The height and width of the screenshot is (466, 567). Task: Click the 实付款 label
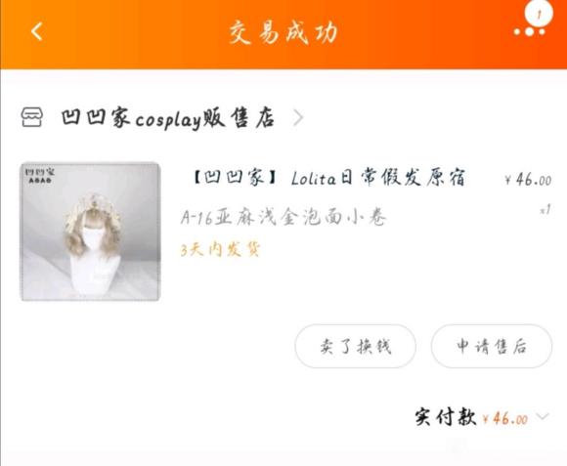click(445, 417)
